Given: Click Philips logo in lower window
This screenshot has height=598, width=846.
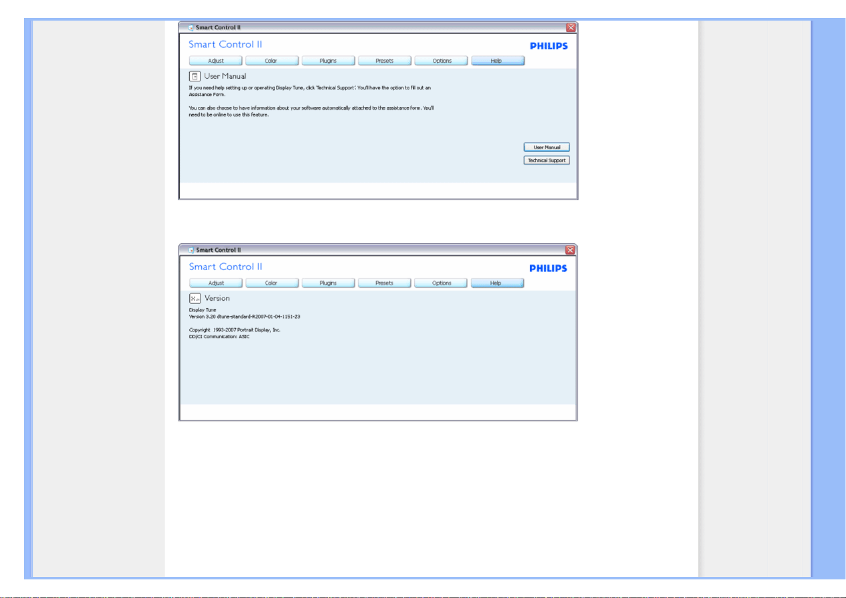Looking at the screenshot, I should [x=548, y=269].
